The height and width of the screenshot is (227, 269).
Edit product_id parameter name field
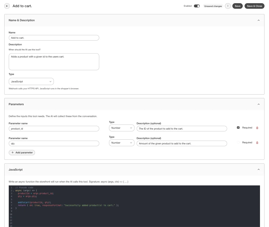[54, 129]
